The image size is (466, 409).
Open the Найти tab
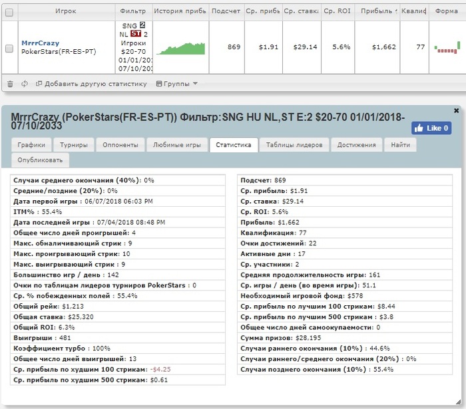click(400, 145)
